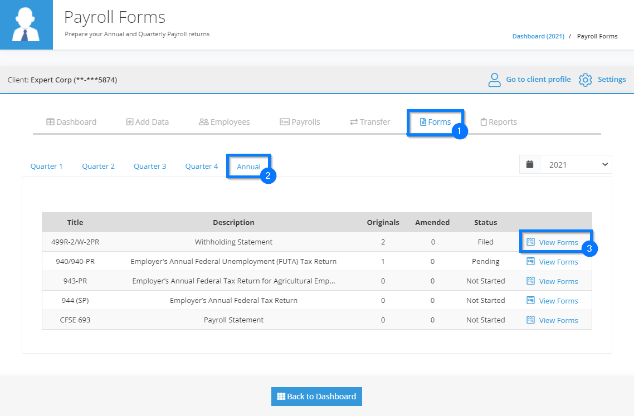The width and height of the screenshot is (634, 416).
Task: Open the Dashboard tab
Action: (x=71, y=122)
